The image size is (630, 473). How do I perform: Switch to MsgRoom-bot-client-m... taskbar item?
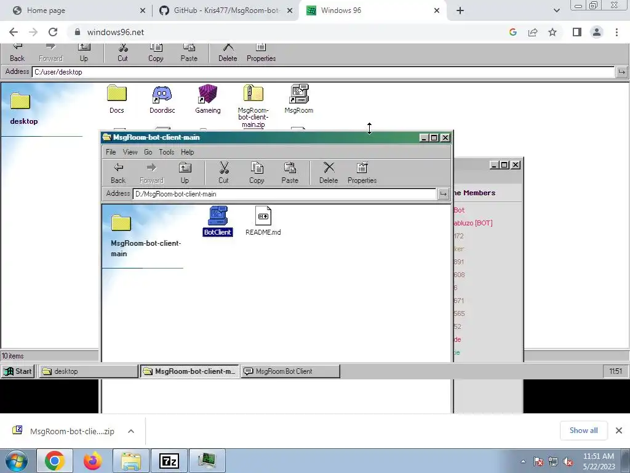tap(189, 371)
